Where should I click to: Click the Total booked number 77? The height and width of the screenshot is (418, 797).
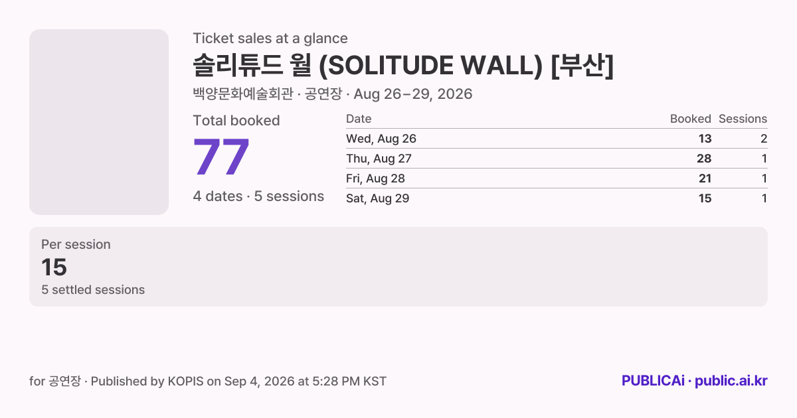pos(221,157)
